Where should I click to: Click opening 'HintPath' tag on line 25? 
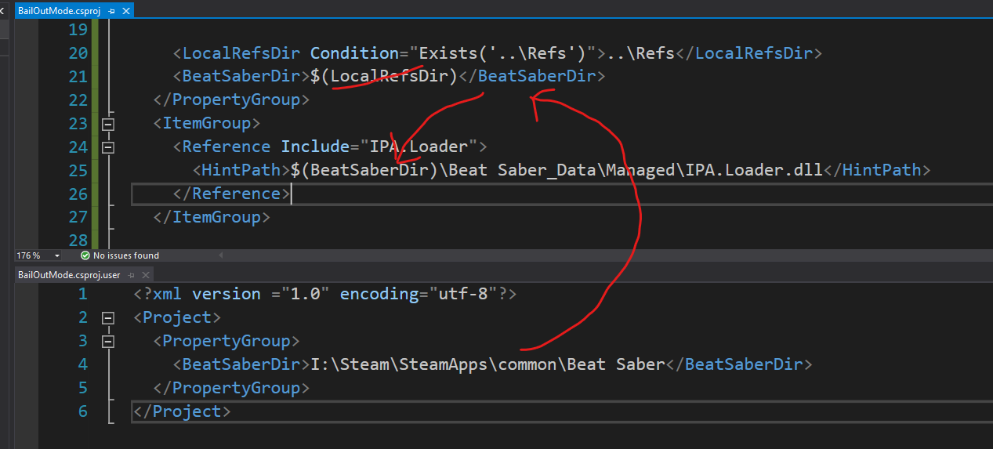pyautogui.click(x=241, y=171)
